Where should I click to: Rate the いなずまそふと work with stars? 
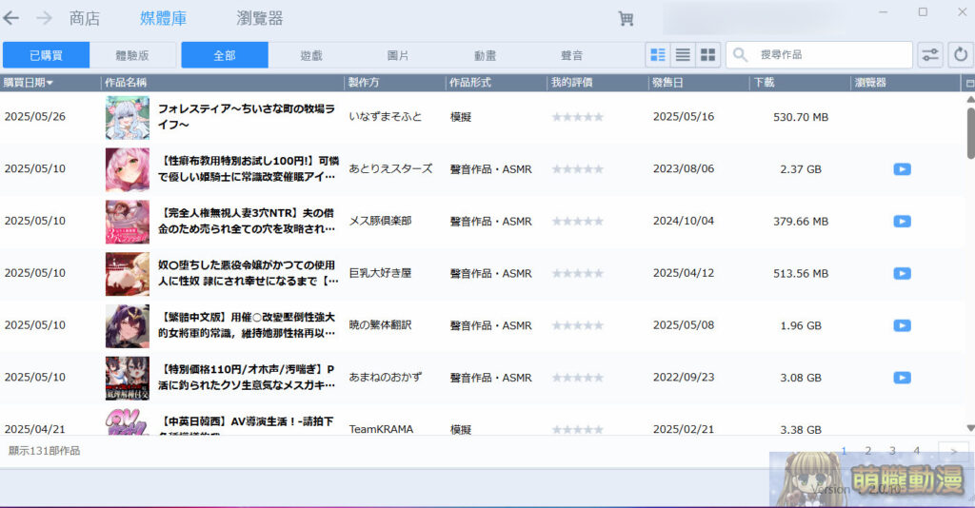[578, 117]
